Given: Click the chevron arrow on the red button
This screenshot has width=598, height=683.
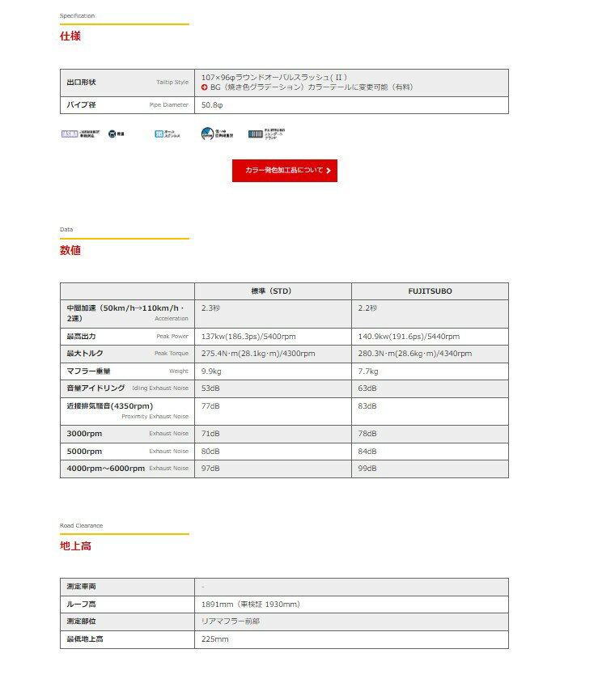Looking at the screenshot, I should pos(328,171).
